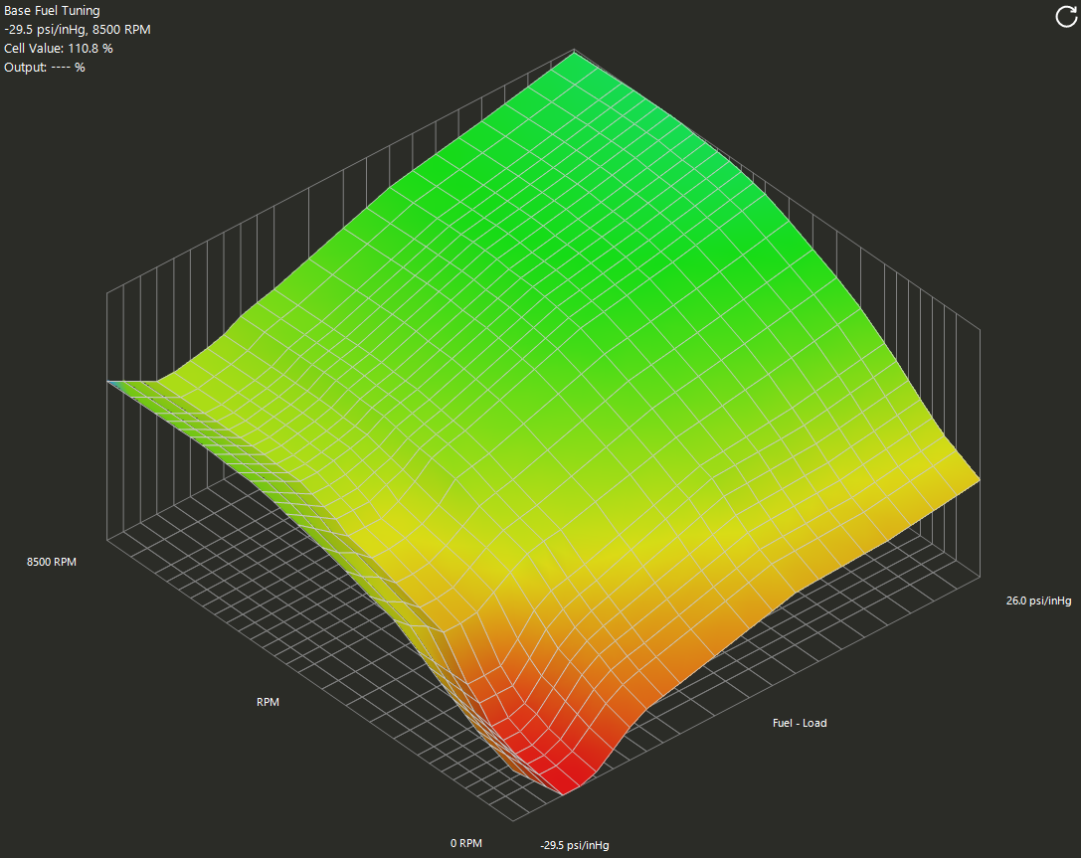Click the 0 RPM axis label
Screen dimensions: 1081x858
pos(466,843)
